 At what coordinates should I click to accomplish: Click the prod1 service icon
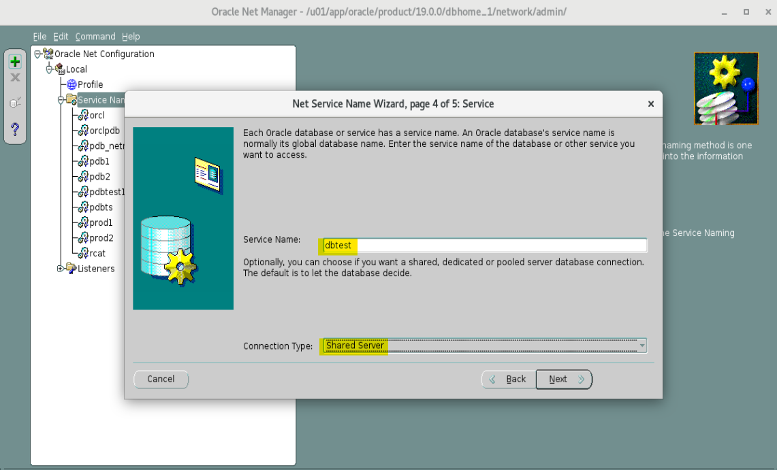pyautogui.click(x=83, y=222)
